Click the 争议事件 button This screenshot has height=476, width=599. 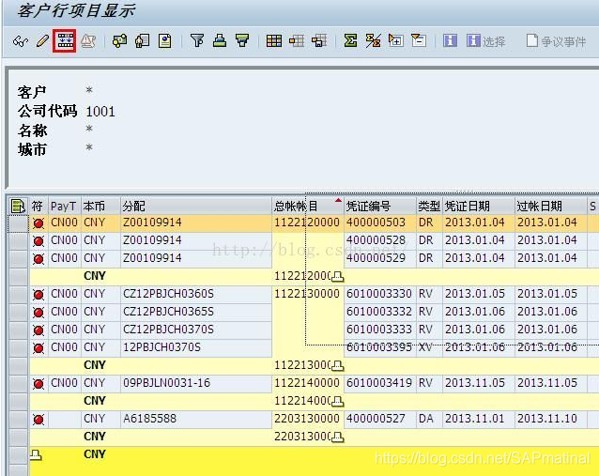(556, 41)
